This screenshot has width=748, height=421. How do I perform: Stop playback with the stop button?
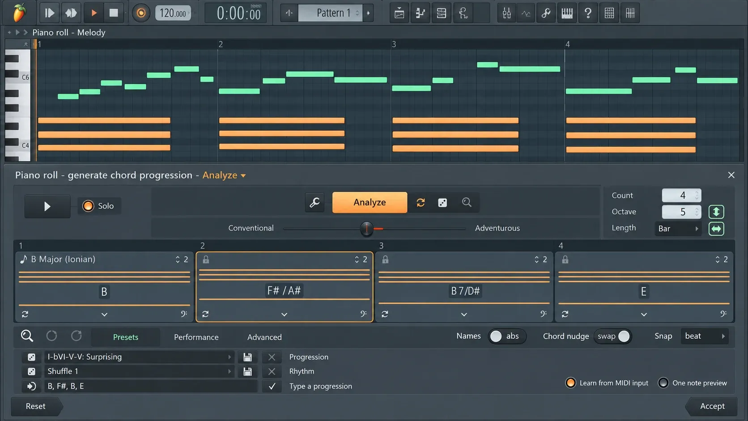click(x=114, y=13)
